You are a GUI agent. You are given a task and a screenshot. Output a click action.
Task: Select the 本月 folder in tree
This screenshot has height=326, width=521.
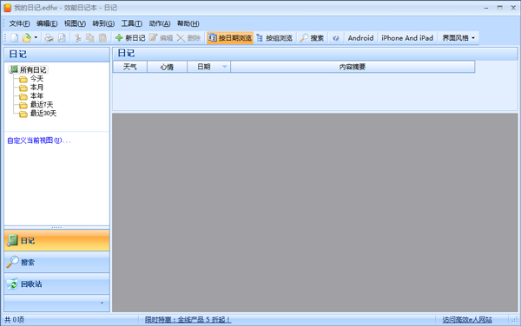click(36, 88)
